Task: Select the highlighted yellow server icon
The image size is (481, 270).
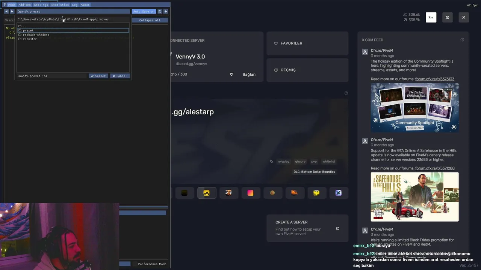Action: (207, 193)
